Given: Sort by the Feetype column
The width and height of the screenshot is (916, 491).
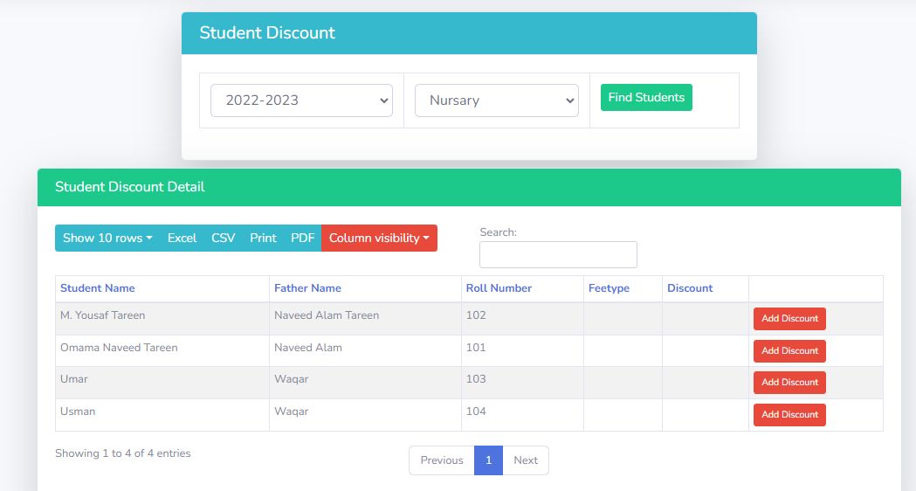Looking at the screenshot, I should point(609,288).
